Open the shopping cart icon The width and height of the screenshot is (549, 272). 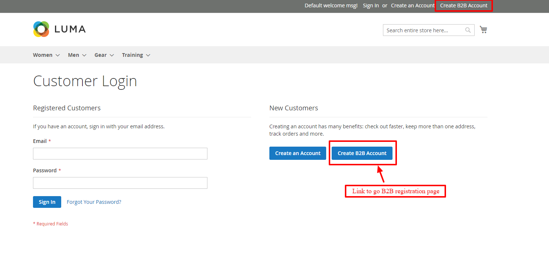pyautogui.click(x=483, y=30)
